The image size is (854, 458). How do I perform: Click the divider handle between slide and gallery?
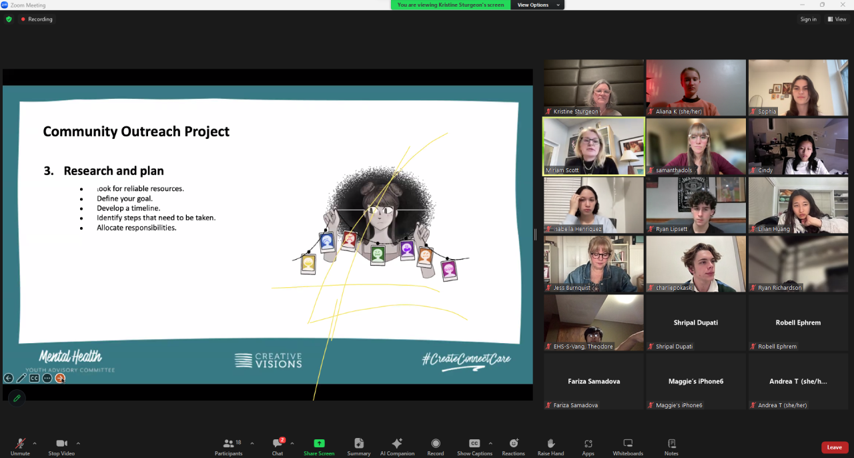[535, 234]
